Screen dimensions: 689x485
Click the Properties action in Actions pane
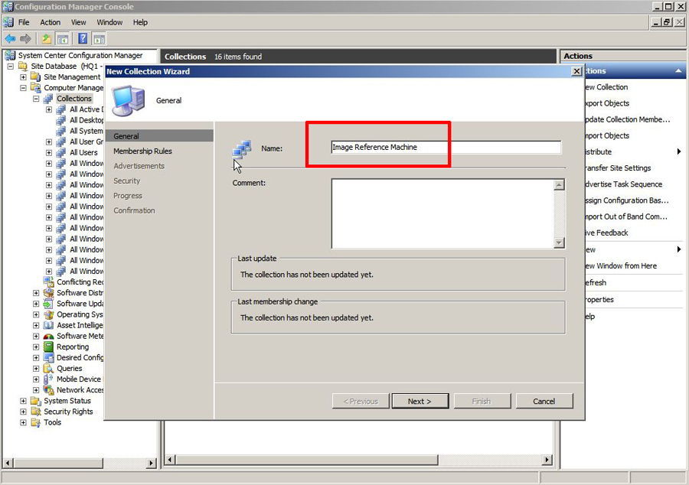click(x=599, y=300)
